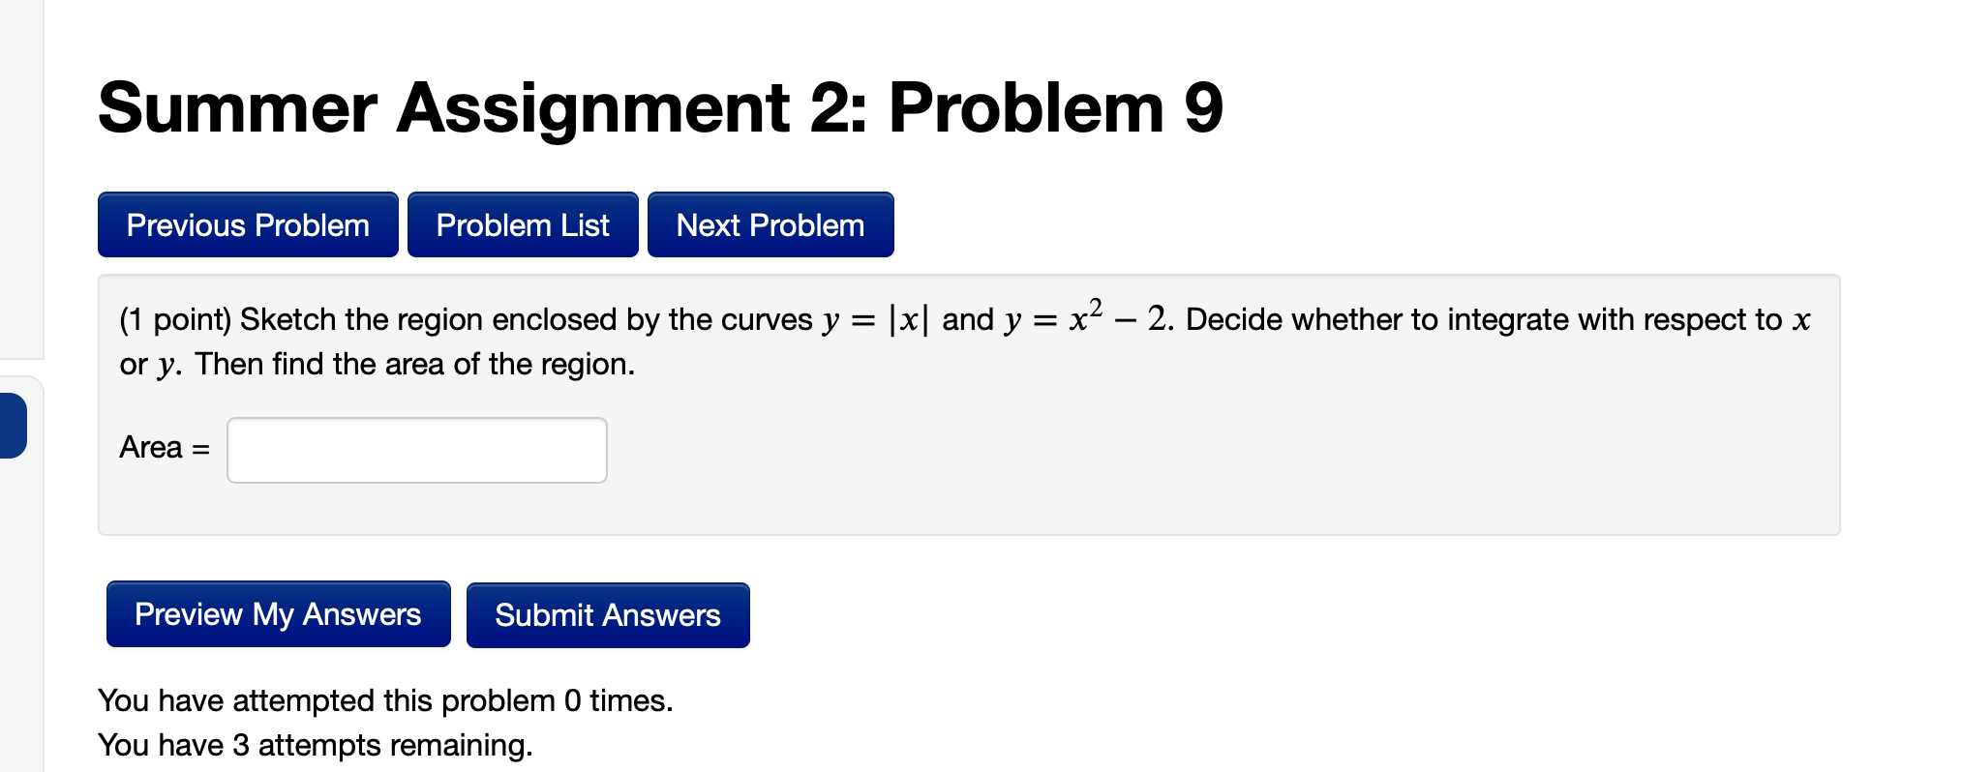Navigate to the Next Problem

(x=770, y=224)
